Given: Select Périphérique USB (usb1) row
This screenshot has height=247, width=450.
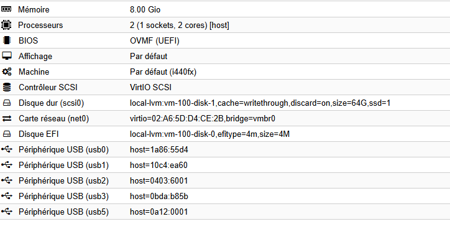Looking at the screenshot, I should coord(225,165).
